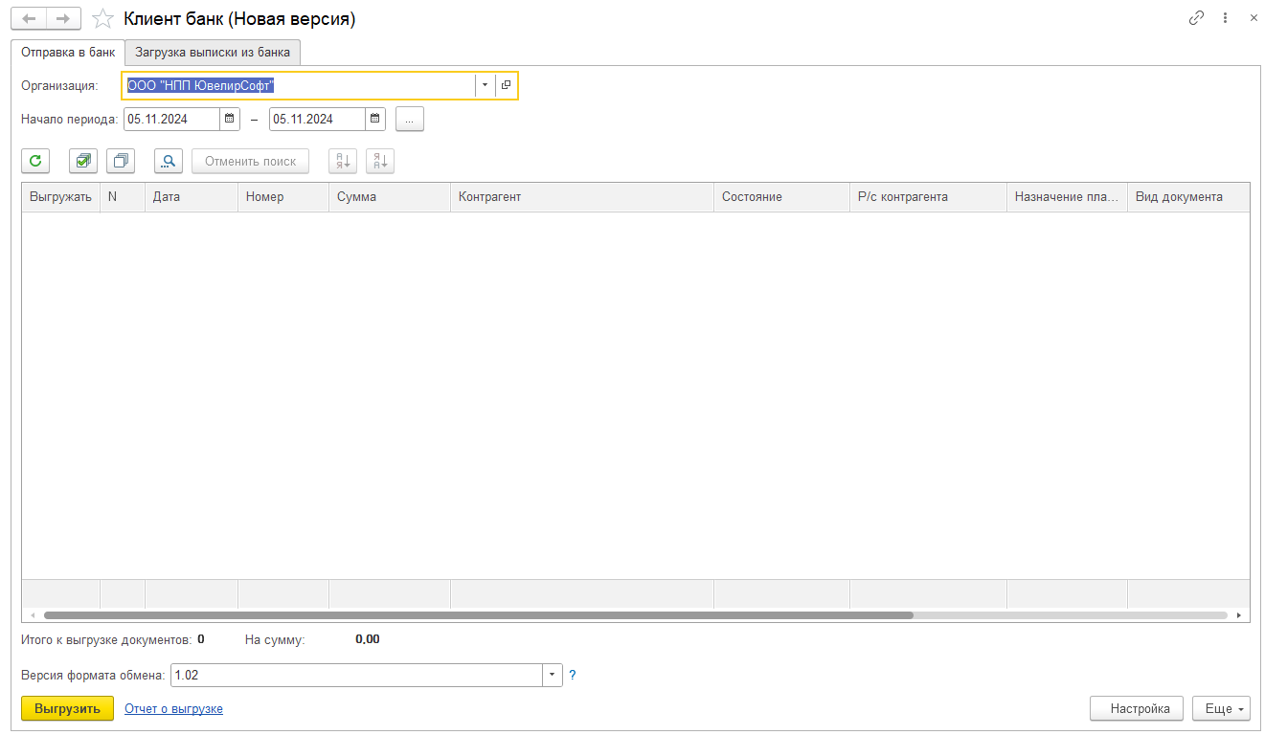Click the Организация input field
Viewport: 1265px width, 735px height.
click(x=299, y=85)
